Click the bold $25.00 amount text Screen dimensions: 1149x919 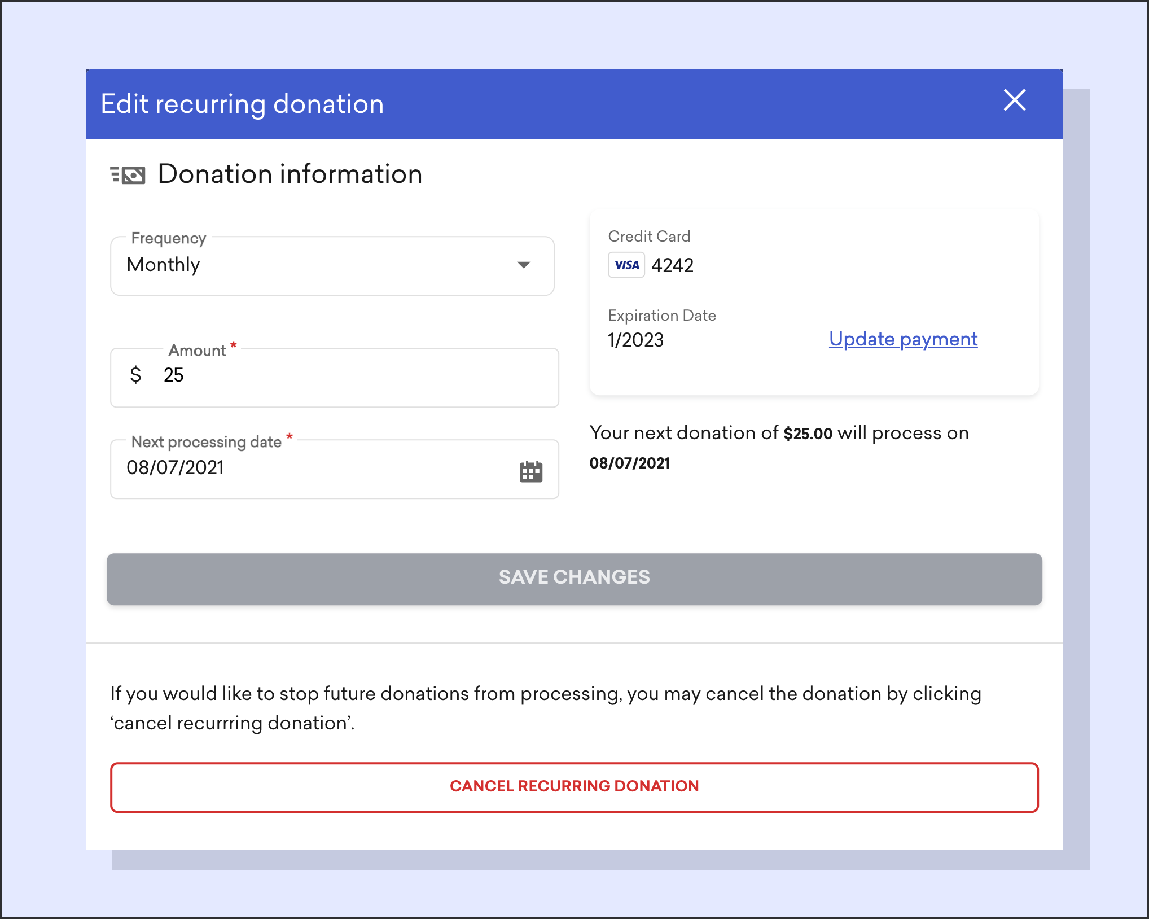[808, 434]
